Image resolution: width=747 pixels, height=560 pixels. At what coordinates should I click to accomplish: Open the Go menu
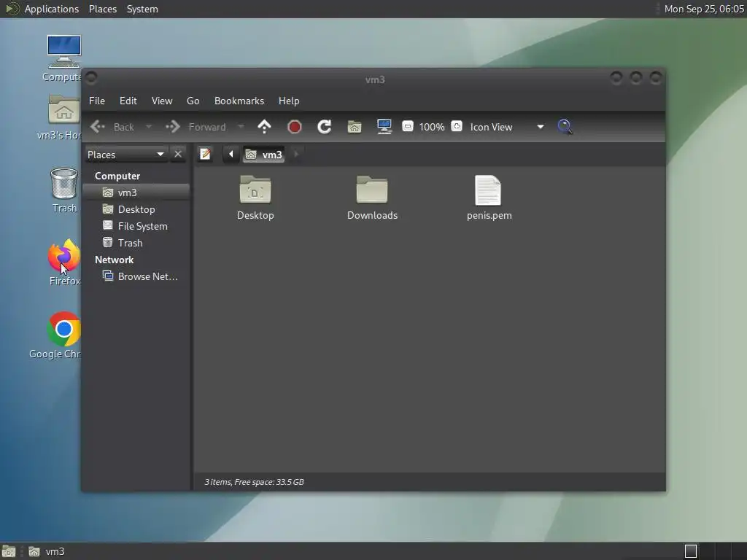(193, 101)
